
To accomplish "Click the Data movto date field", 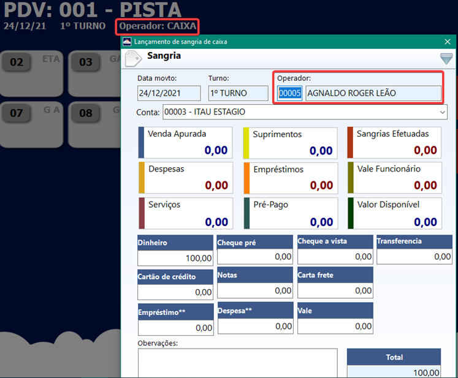I will click(169, 93).
